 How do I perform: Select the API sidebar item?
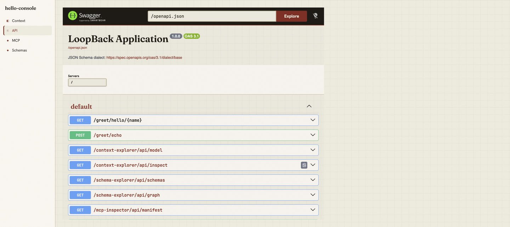[28, 31]
